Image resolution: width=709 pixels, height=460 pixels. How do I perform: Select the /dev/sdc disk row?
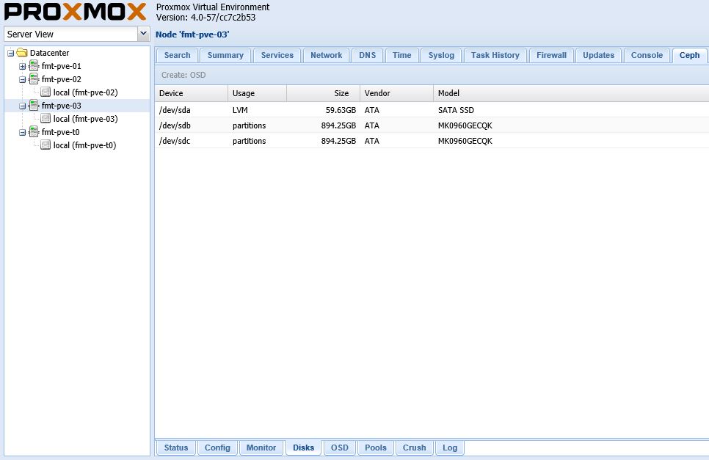point(432,141)
